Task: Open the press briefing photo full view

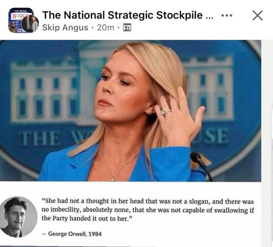Action: [x=130, y=111]
